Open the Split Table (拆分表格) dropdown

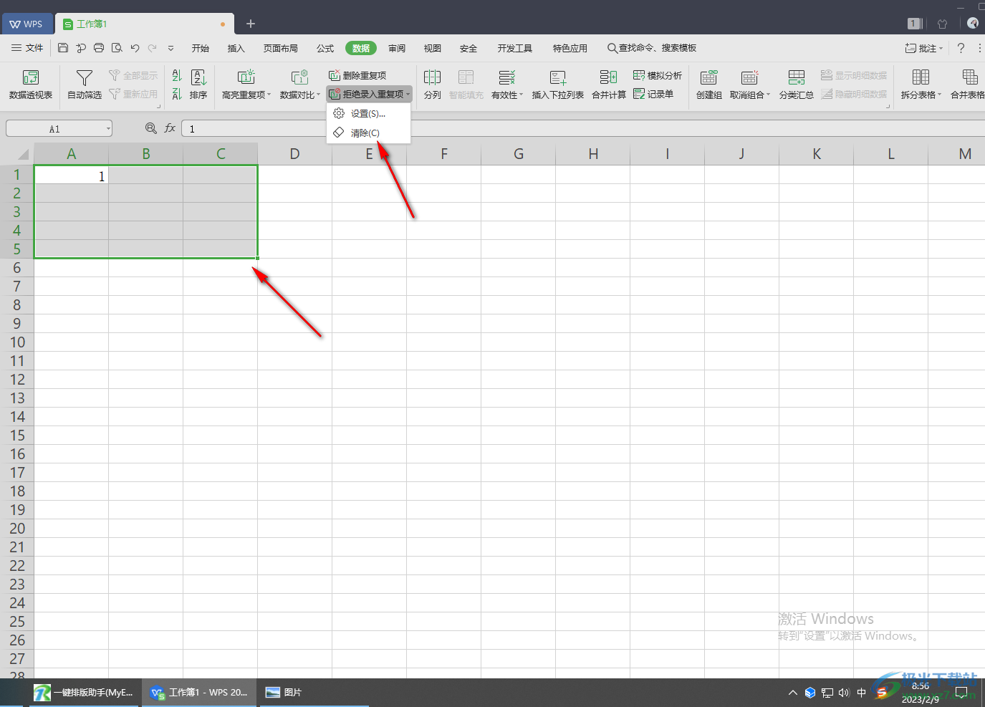[921, 85]
